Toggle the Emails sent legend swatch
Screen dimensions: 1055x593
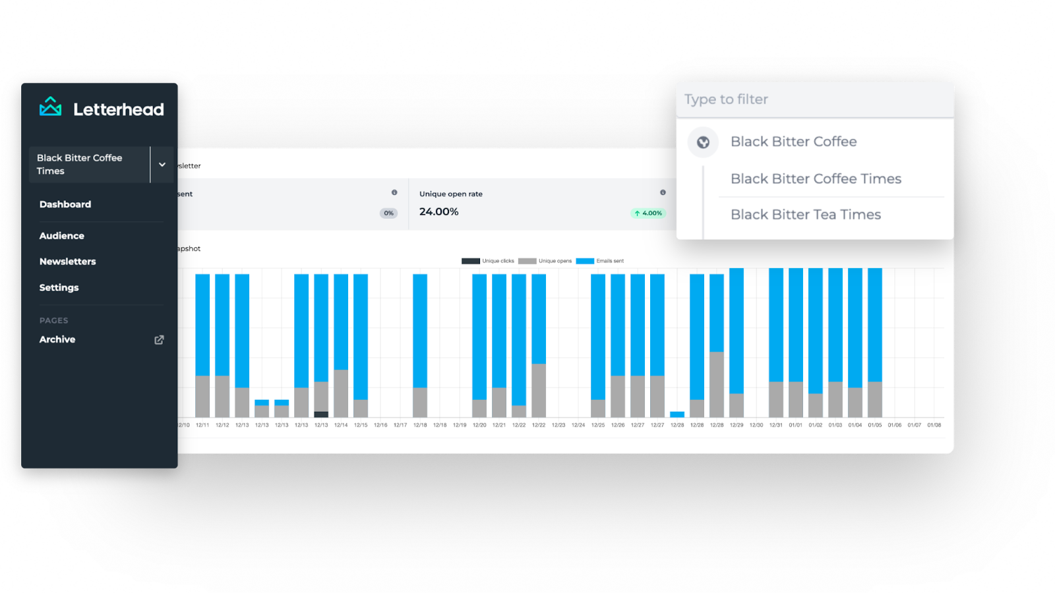click(x=585, y=261)
